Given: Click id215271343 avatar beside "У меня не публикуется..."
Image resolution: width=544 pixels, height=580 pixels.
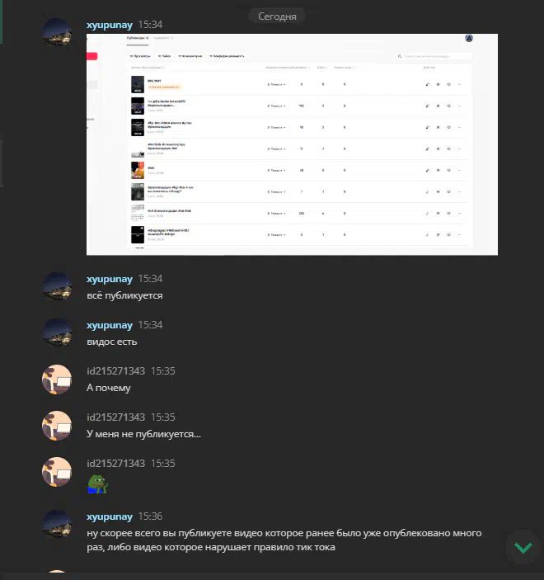Looking at the screenshot, I should pos(57,426).
